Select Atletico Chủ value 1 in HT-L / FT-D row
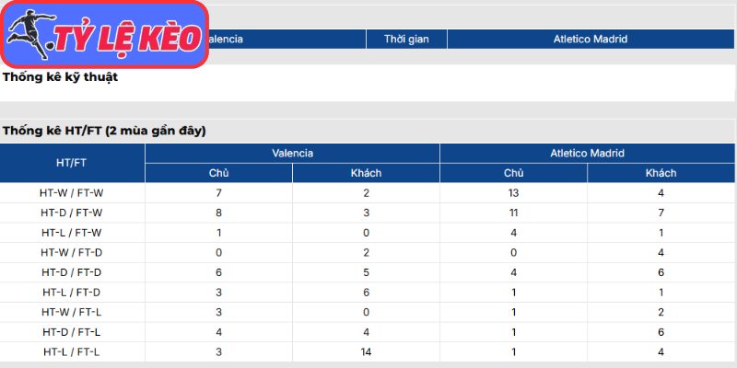This screenshot has height=368, width=737. (513, 293)
